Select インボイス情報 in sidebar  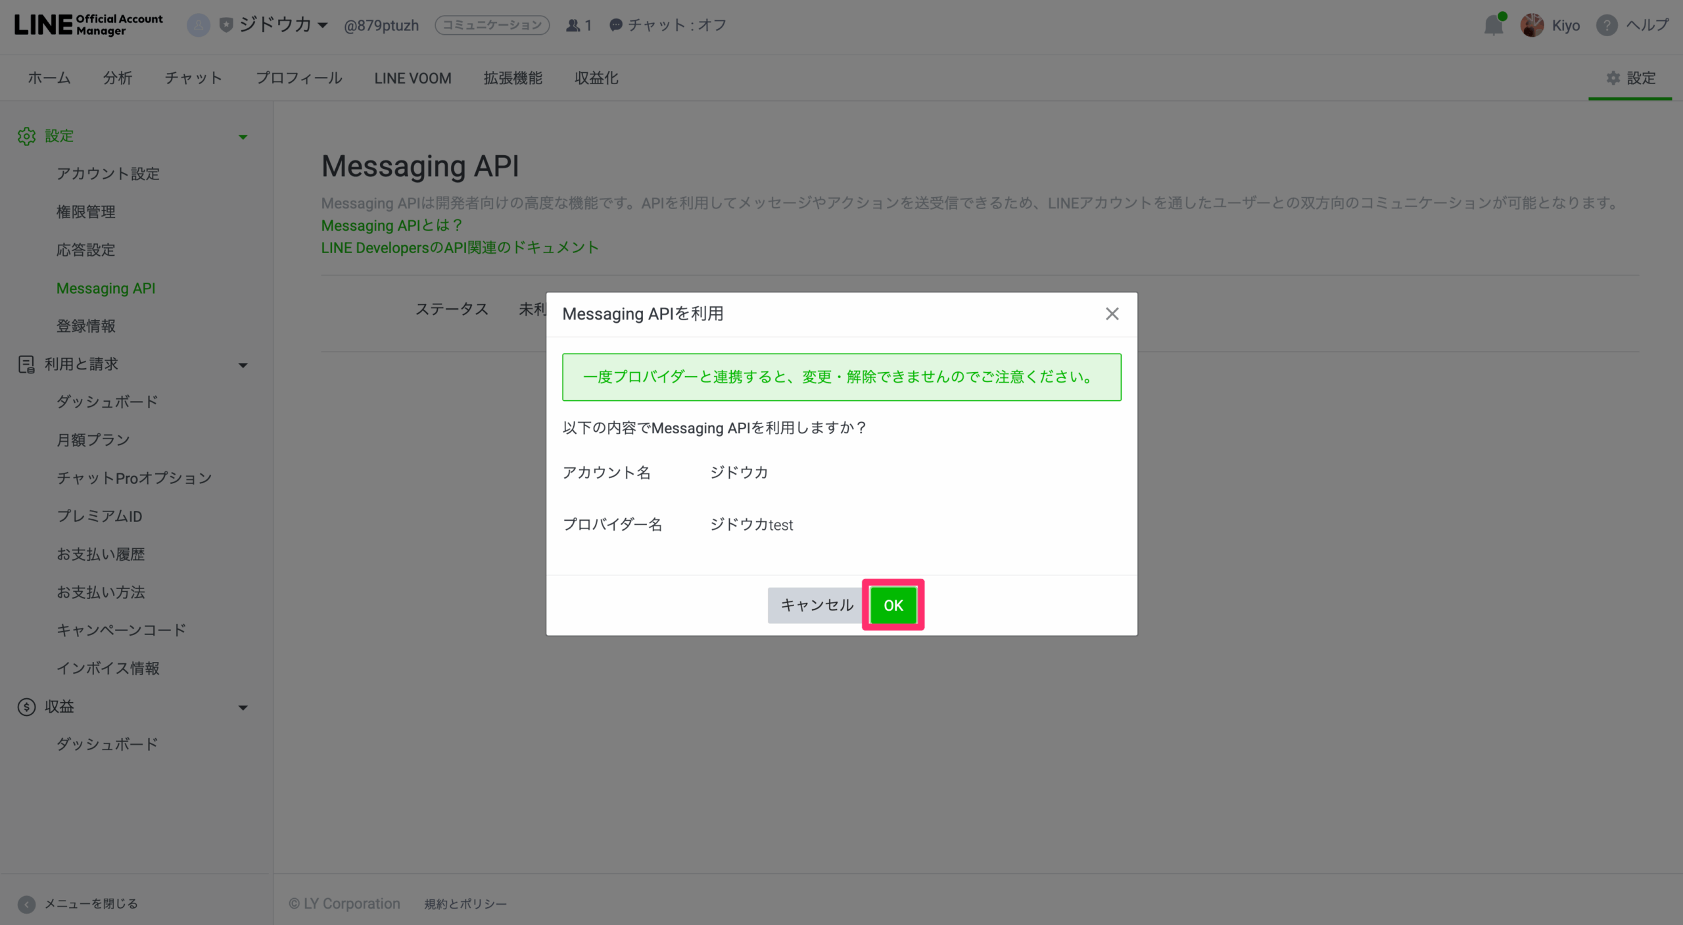click(x=108, y=668)
